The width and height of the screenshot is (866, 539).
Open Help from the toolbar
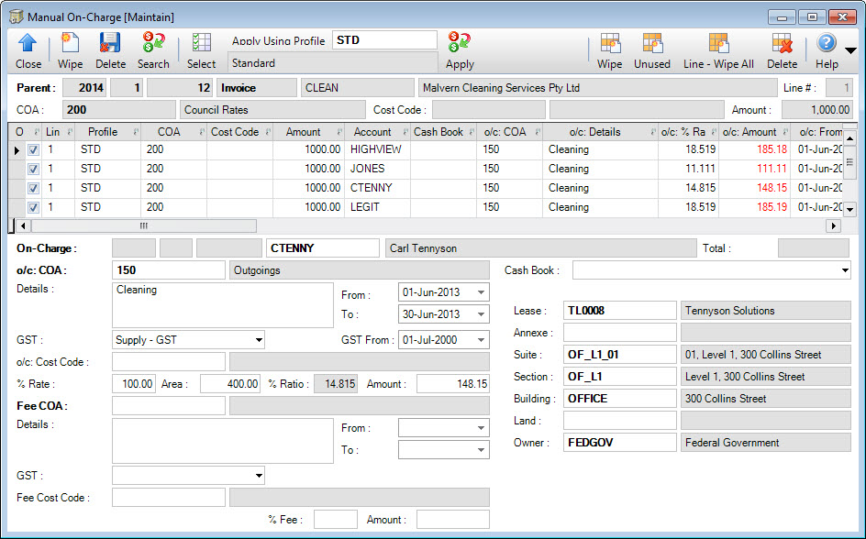point(827,43)
